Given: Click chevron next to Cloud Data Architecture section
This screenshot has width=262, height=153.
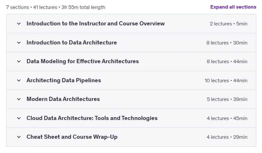Looking at the screenshot, I should pyautogui.click(x=19, y=118).
